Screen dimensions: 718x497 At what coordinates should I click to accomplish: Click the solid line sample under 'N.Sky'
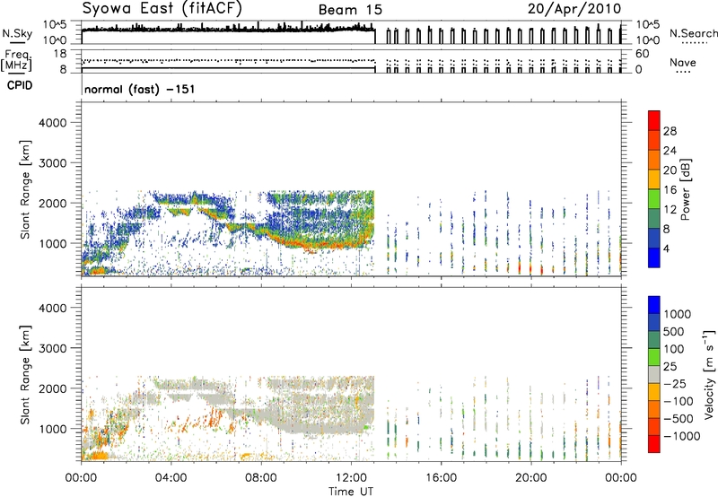[x=17, y=44]
